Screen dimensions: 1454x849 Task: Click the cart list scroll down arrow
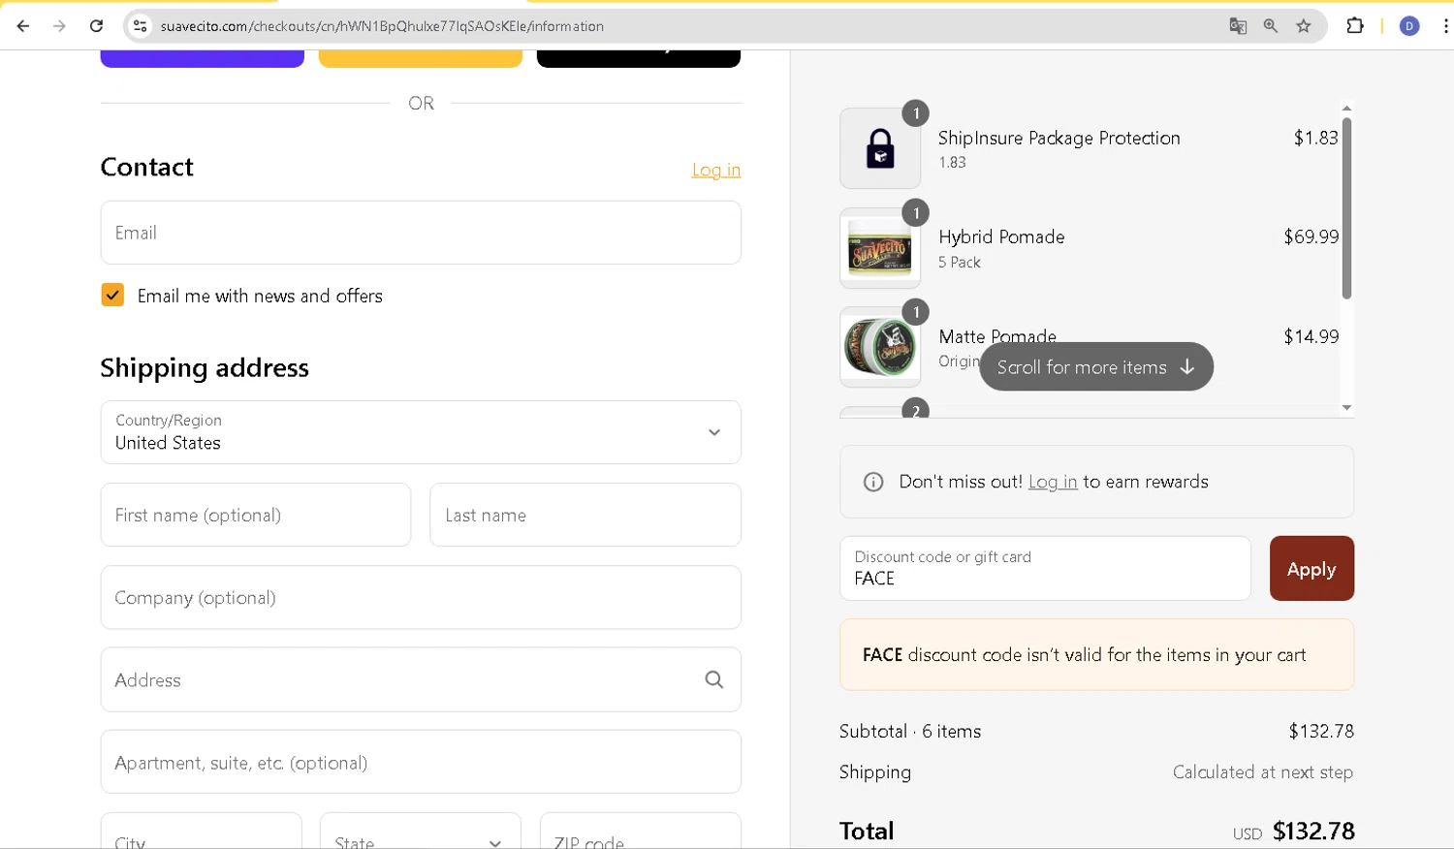[1346, 408]
